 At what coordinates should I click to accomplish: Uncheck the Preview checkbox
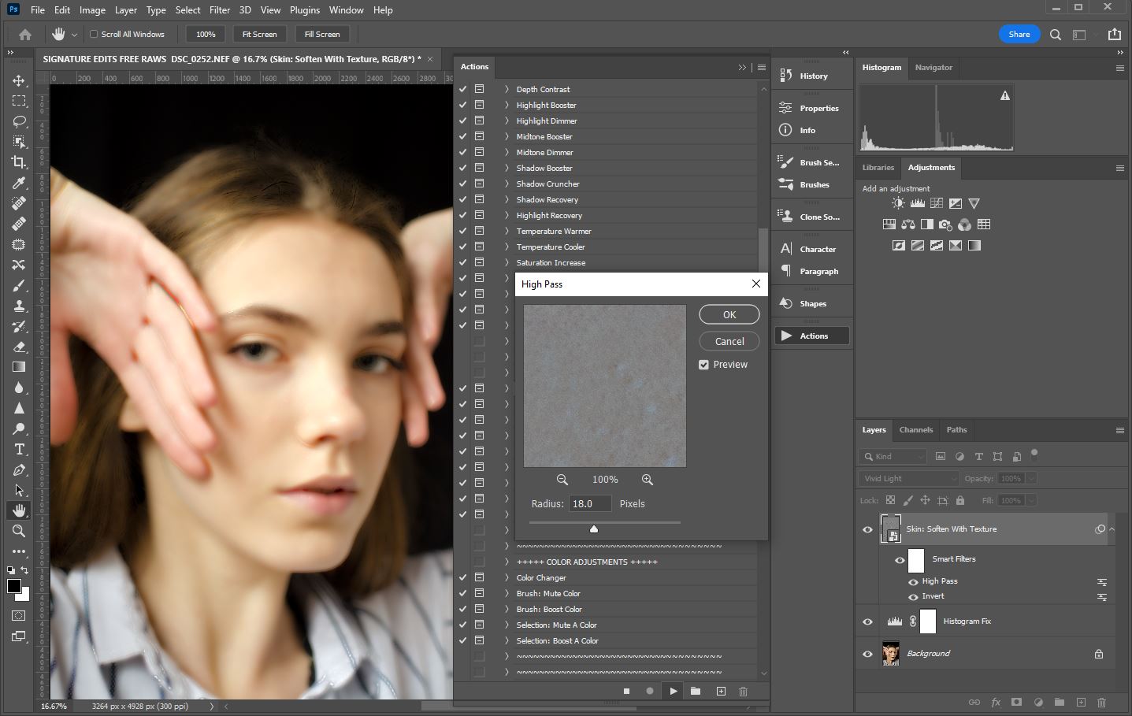tap(704, 365)
